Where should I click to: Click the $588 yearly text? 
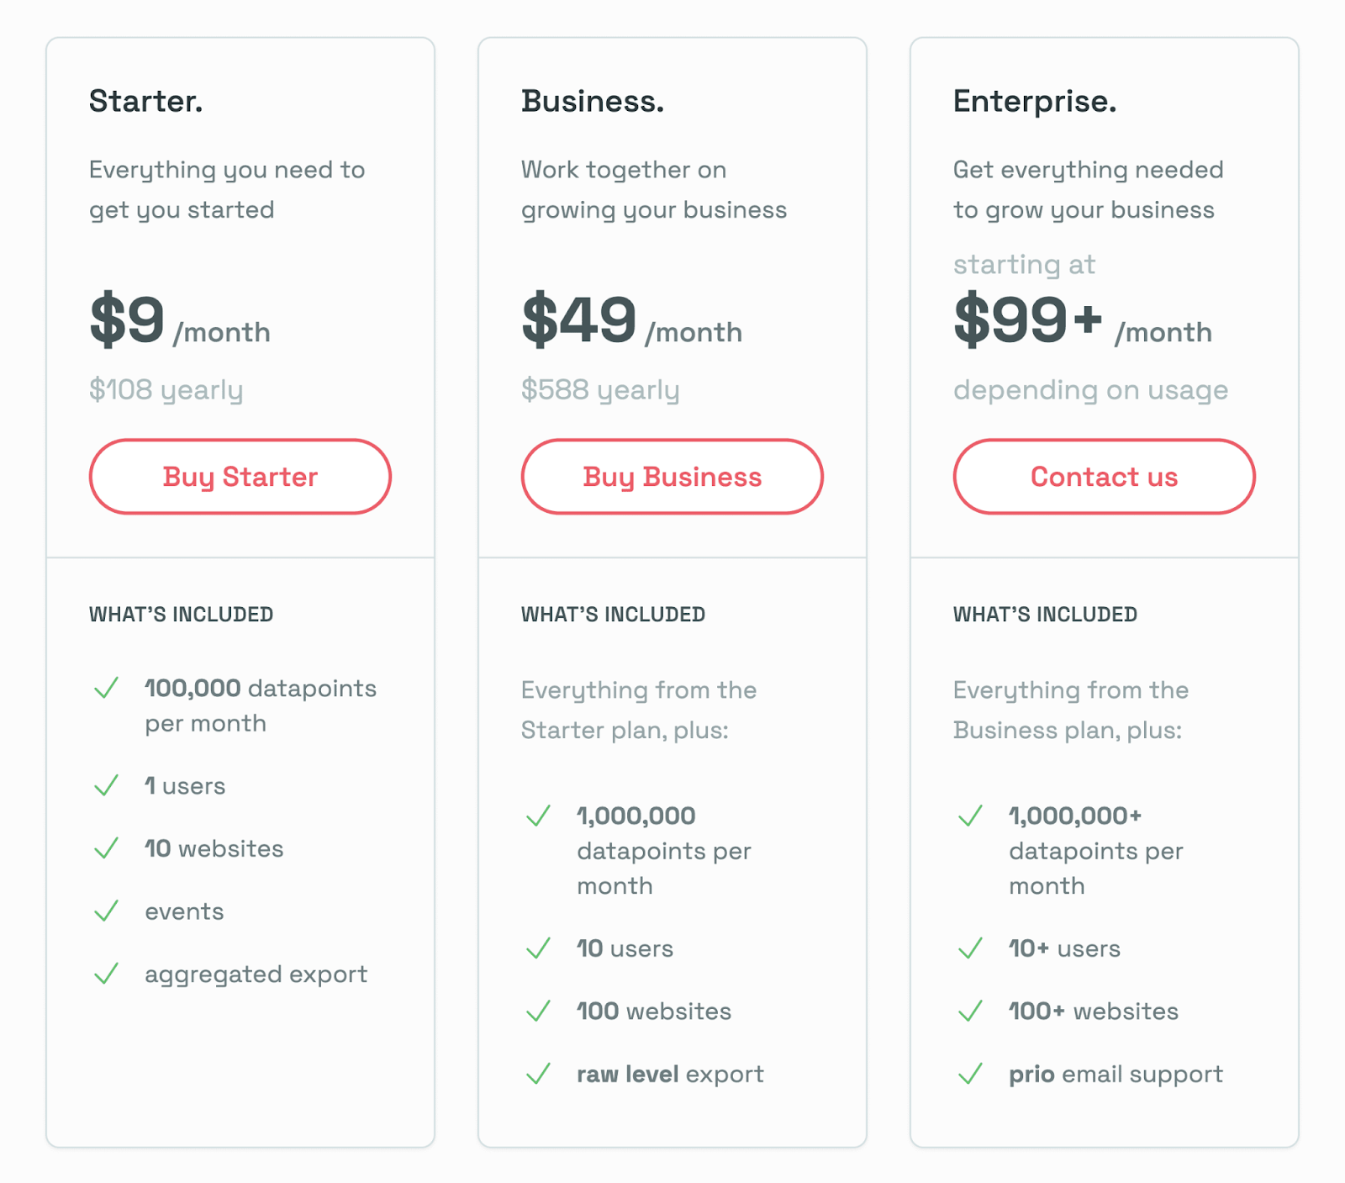[599, 390]
